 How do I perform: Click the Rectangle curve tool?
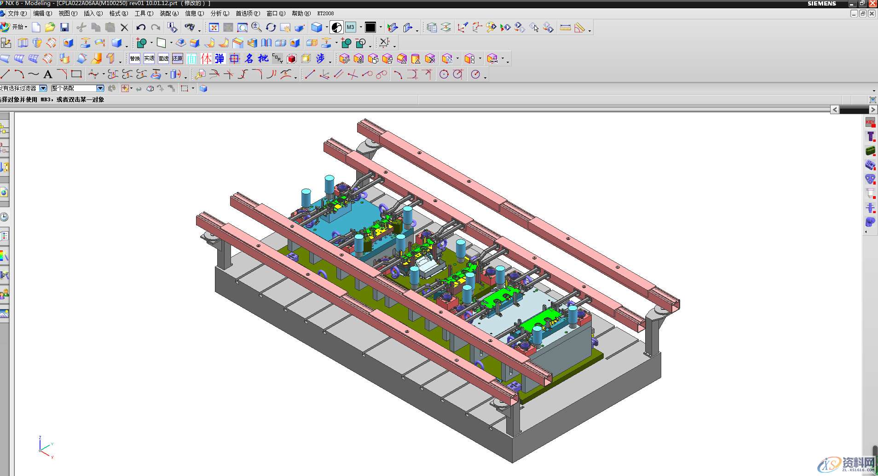[x=76, y=74]
